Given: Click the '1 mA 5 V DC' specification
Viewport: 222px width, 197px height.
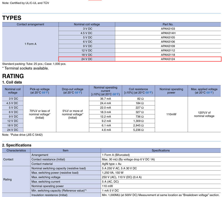Looking at the screenshot, I should (x=110, y=191).
